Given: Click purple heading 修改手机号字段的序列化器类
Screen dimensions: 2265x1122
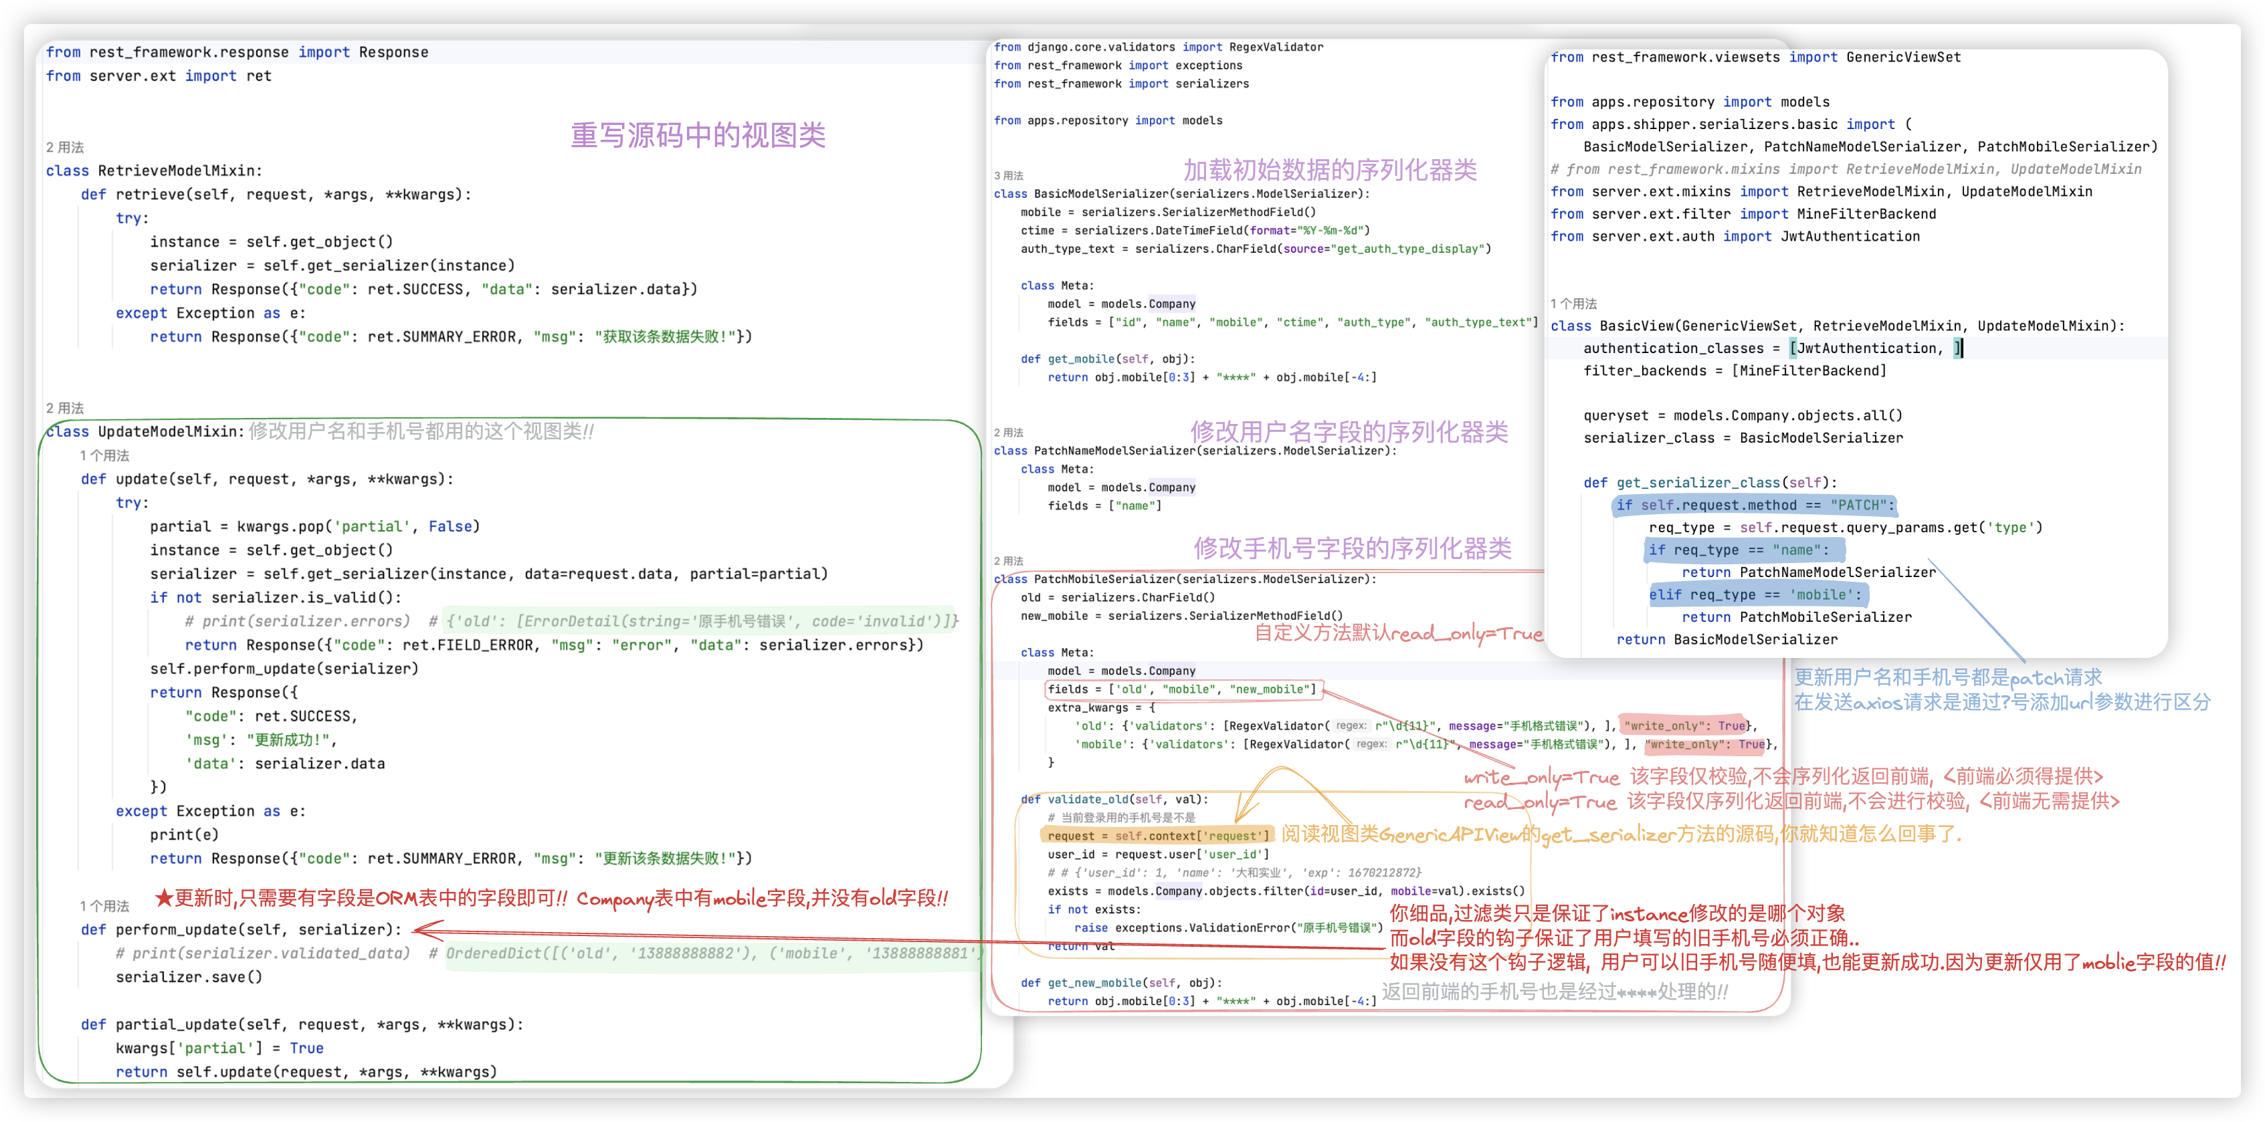Looking at the screenshot, I should click(1353, 548).
